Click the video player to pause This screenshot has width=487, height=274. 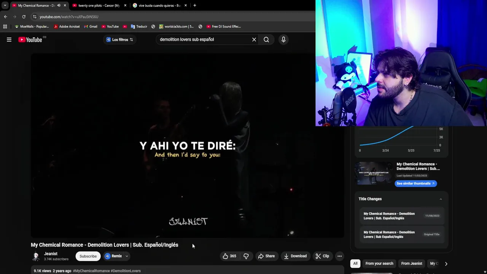[x=187, y=145]
